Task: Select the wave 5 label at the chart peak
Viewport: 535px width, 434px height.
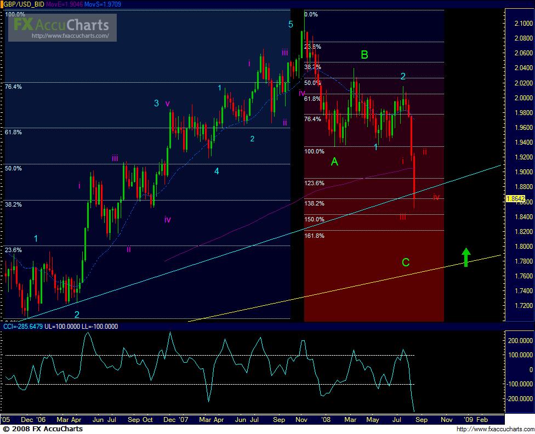Action: (289, 24)
